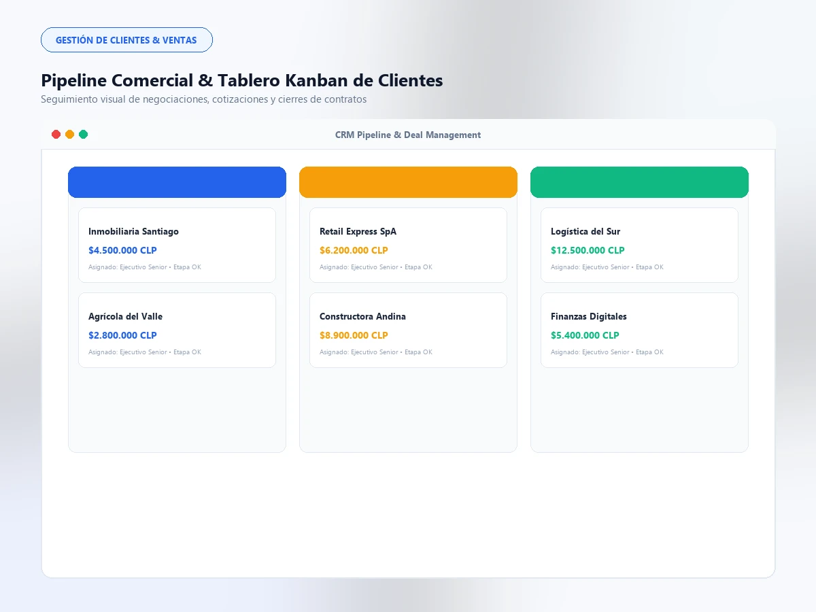Click the yellow minimize dot in the window bar
Viewport: 816px width, 612px height.
tap(69, 135)
